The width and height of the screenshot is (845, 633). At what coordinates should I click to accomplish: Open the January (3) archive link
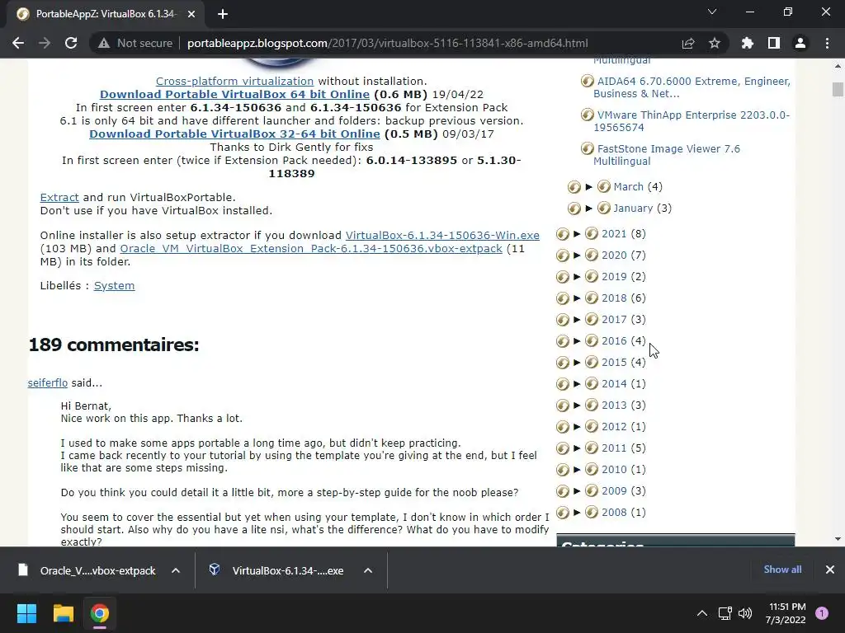(633, 209)
